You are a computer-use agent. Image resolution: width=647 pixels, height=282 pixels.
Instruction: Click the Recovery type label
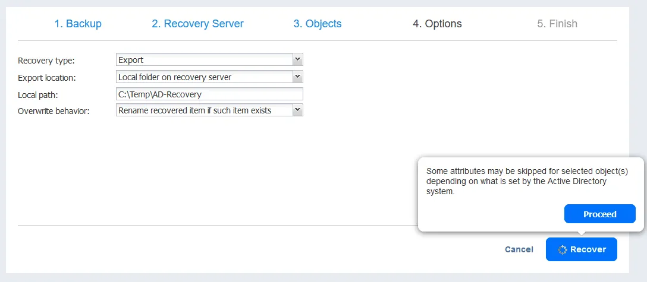point(47,61)
